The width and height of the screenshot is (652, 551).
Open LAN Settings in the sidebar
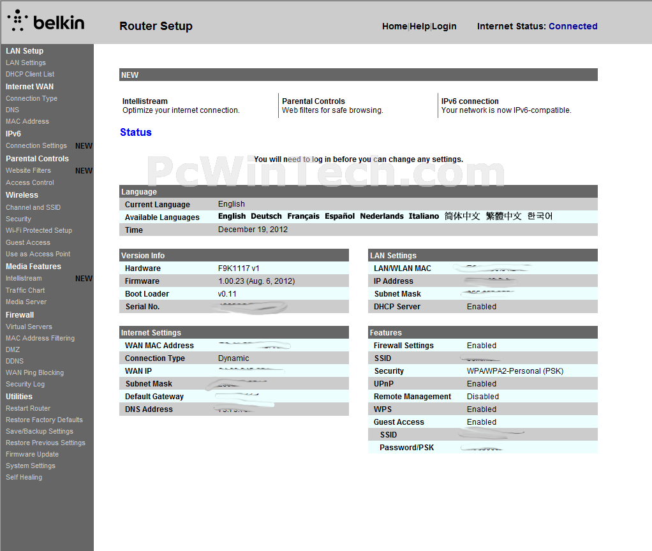pos(26,62)
